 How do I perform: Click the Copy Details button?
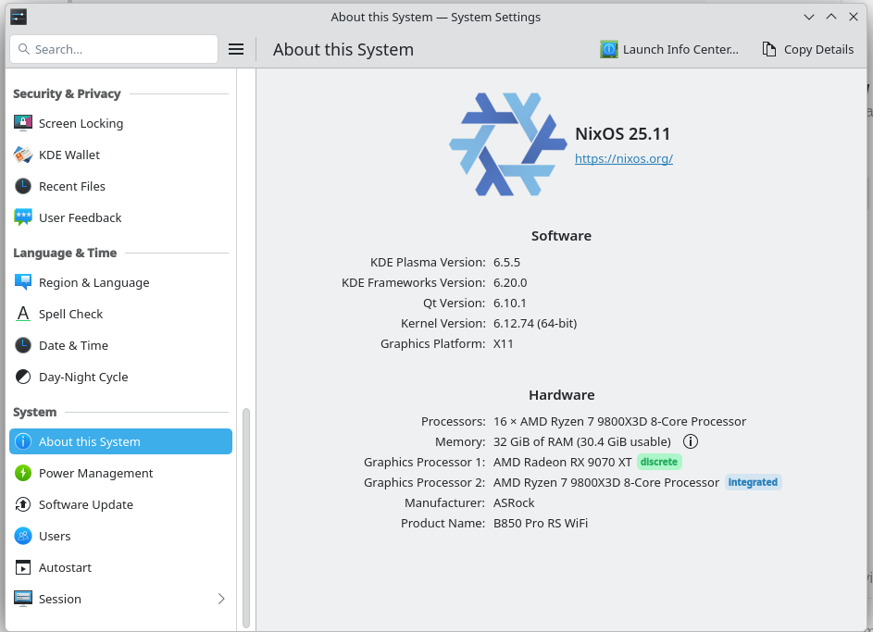pos(807,49)
